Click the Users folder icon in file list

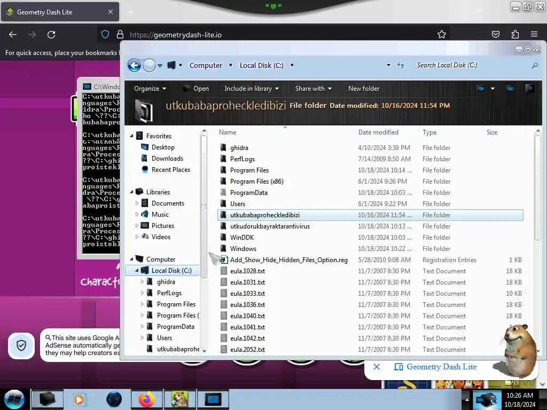pos(223,203)
